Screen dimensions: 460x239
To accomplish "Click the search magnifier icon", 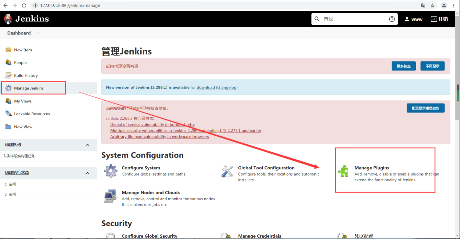I will click(x=317, y=19).
